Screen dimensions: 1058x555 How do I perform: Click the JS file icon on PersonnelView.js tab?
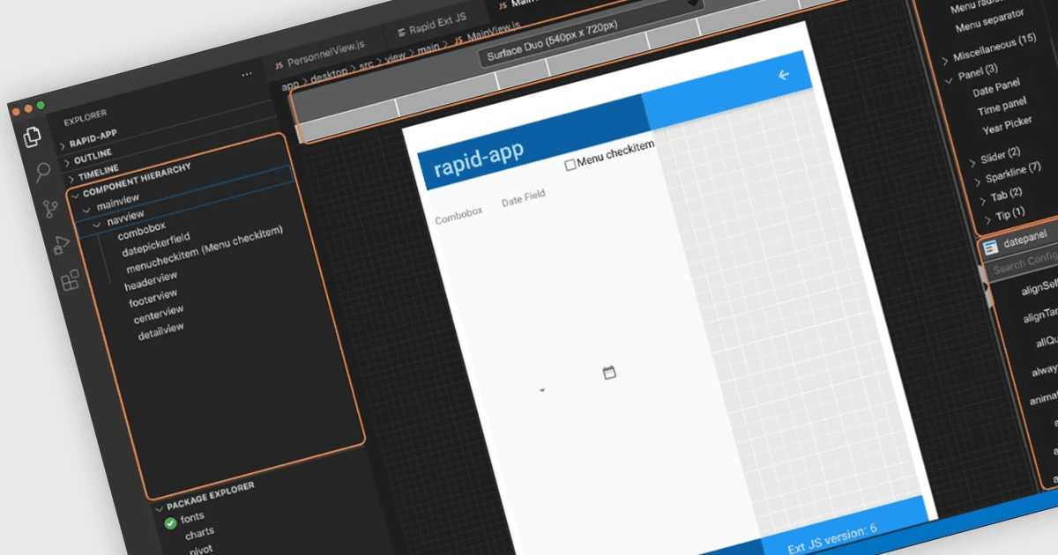pos(279,65)
